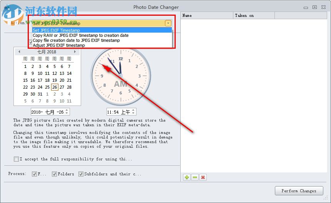The width and height of the screenshot is (331, 203).
Task: Select day 26 in the calendar
Action: click(x=55, y=87)
